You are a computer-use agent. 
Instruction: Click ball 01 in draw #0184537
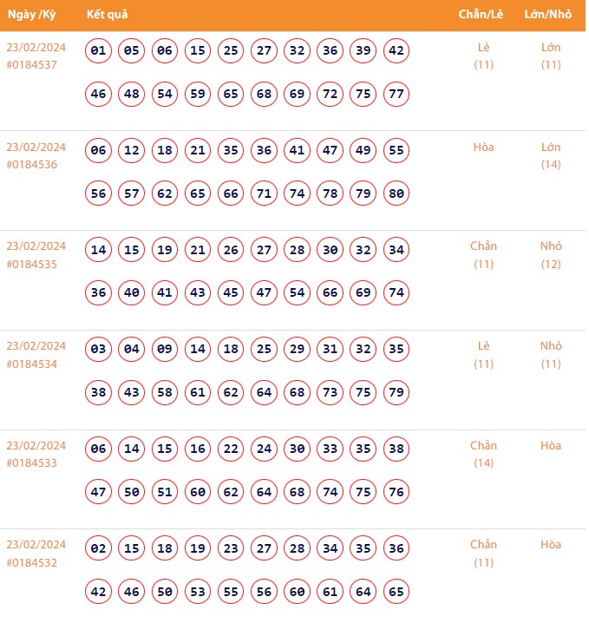click(x=99, y=51)
